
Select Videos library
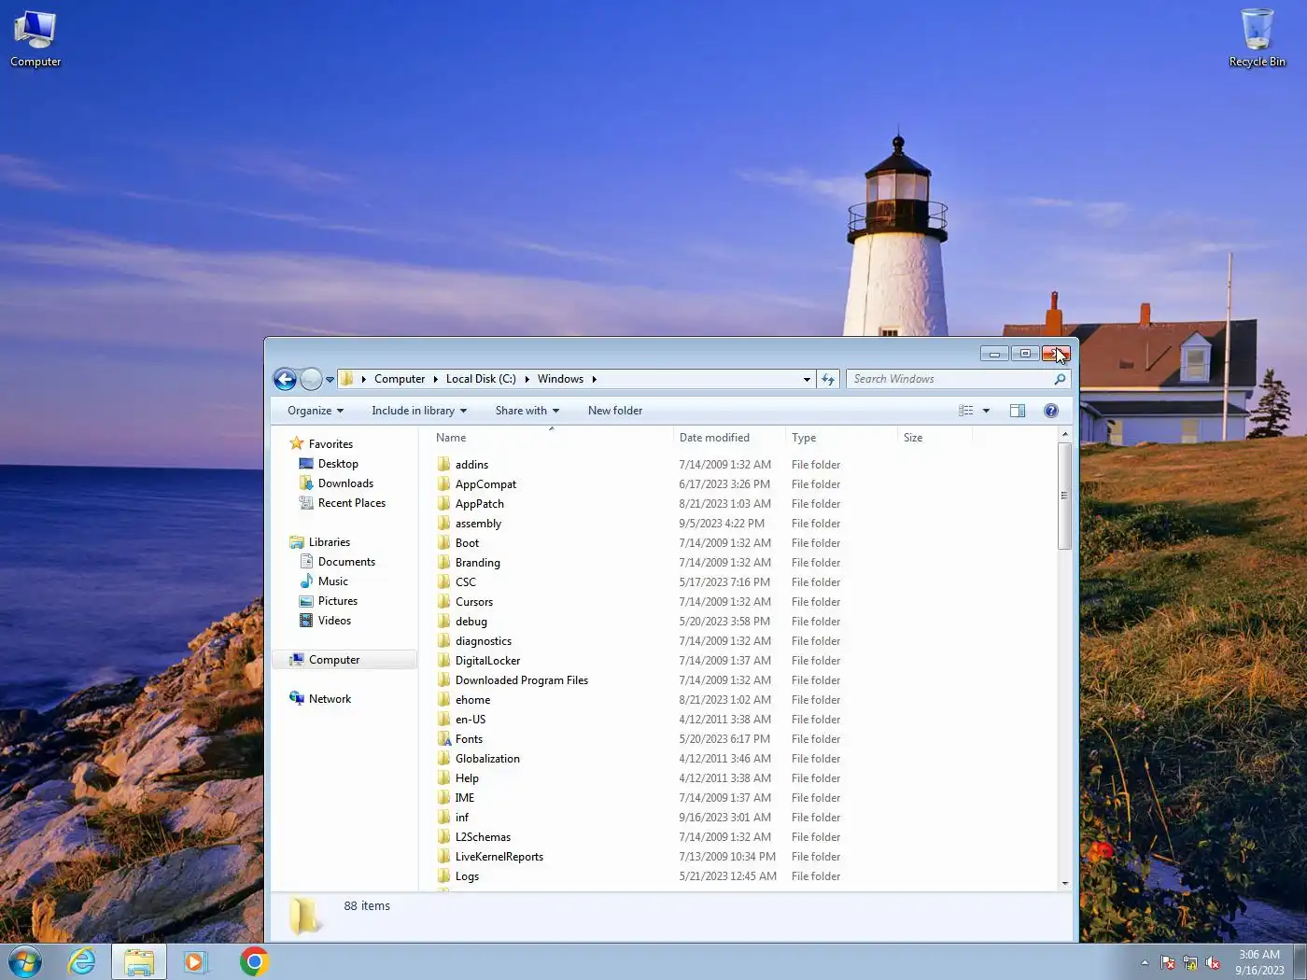point(334,621)
